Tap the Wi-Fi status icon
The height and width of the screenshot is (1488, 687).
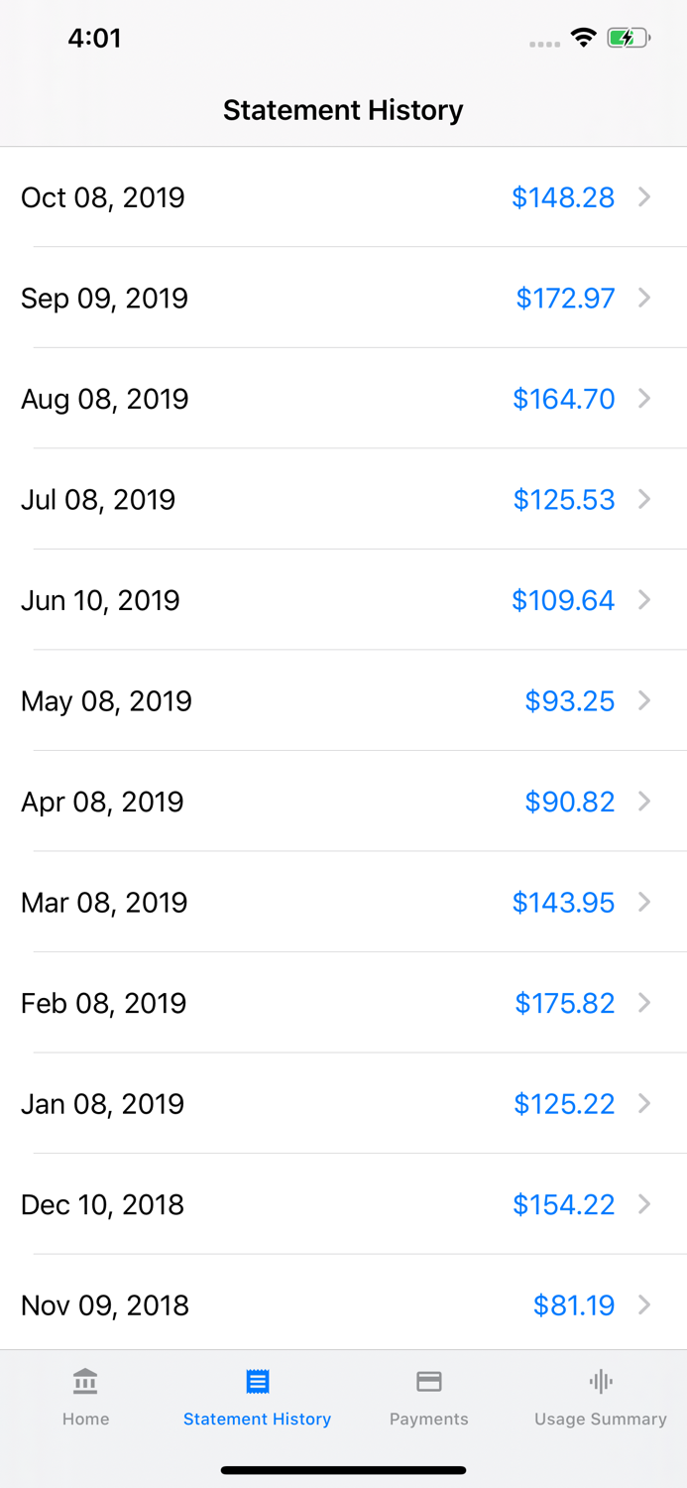point(583,38)
